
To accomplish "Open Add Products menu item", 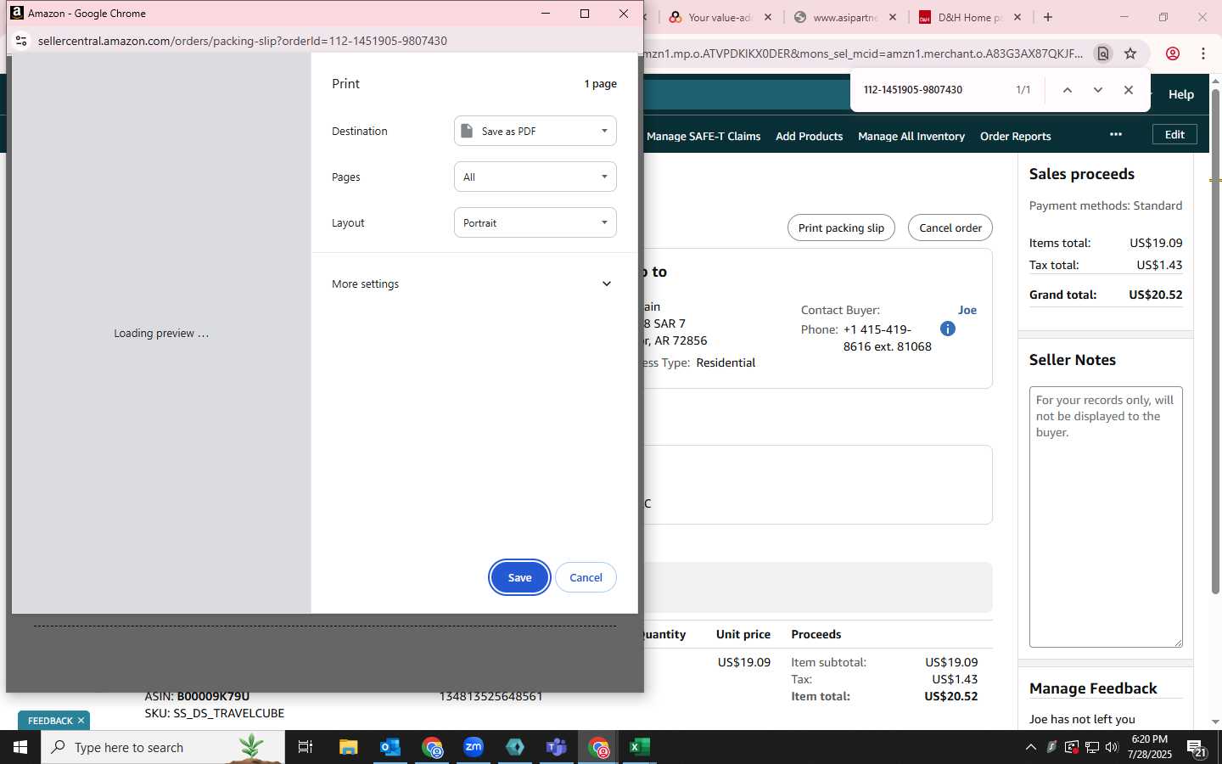I will (809, 136).
